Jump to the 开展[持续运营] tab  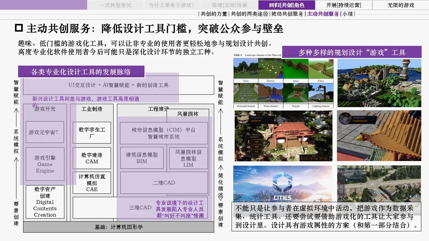click(x=344, y=5)
